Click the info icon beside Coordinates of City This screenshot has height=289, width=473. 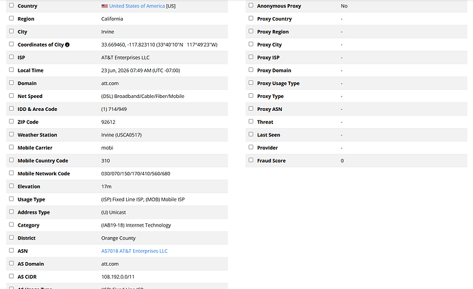[67, 45]
